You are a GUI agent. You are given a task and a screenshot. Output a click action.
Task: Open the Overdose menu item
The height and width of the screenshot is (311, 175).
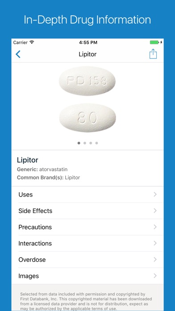(87, 260)
